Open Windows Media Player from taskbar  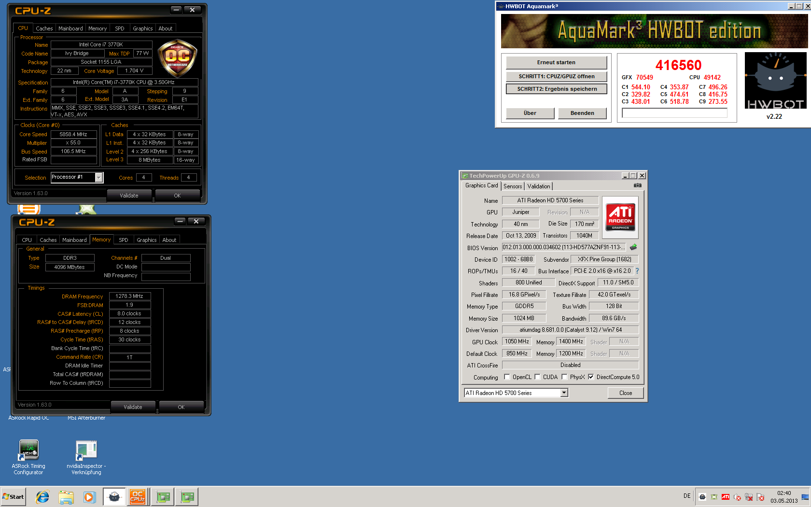coord(89,496)
